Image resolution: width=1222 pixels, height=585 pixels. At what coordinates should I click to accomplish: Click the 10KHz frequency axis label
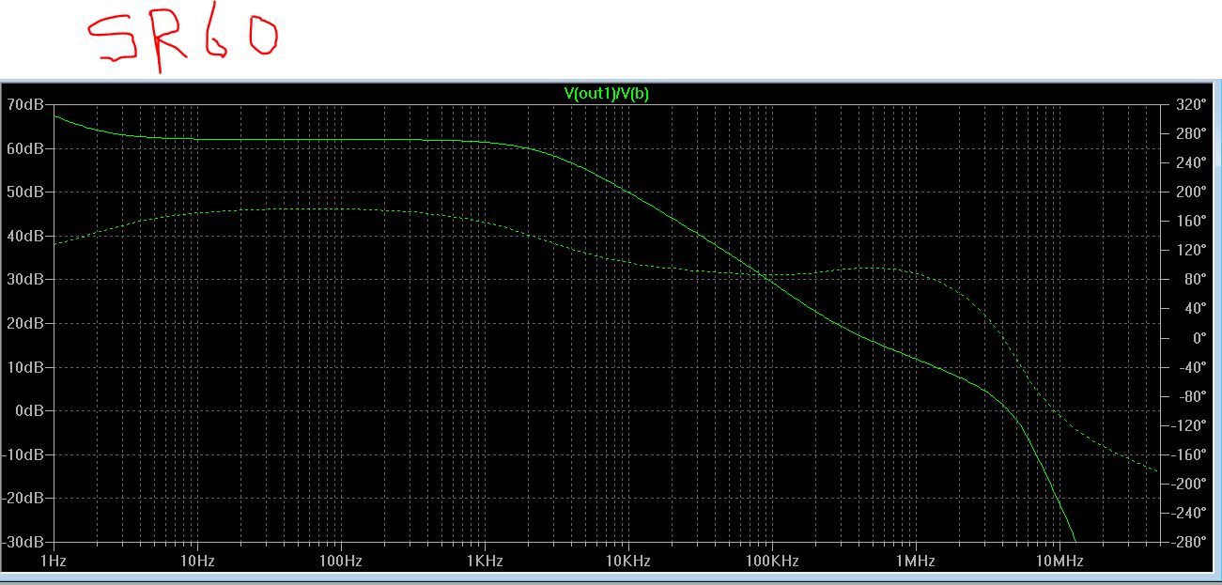coord(628,561)
